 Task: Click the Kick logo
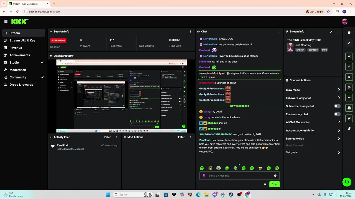point(20,22)
